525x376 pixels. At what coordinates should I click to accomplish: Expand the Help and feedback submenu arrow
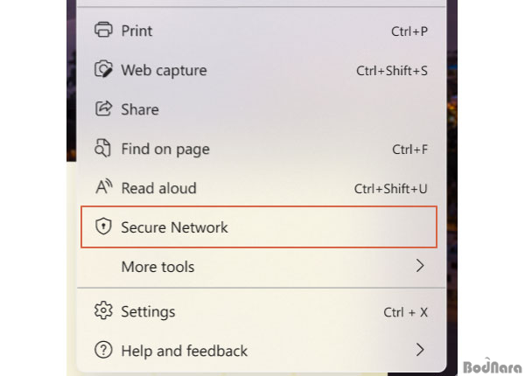point(420,350)
